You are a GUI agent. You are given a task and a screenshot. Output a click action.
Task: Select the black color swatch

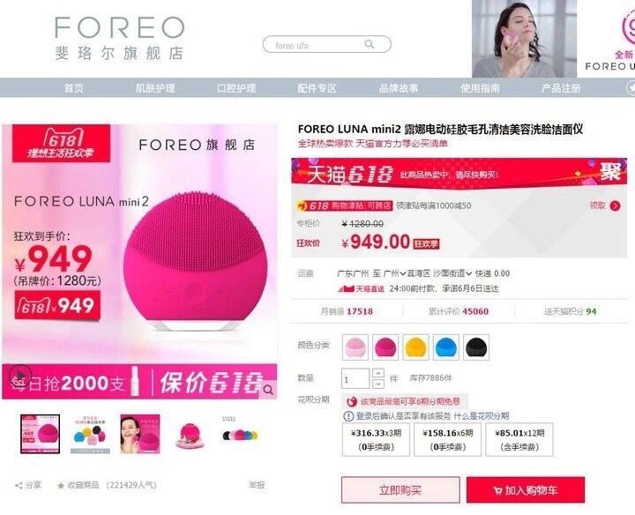pos(476,347)
